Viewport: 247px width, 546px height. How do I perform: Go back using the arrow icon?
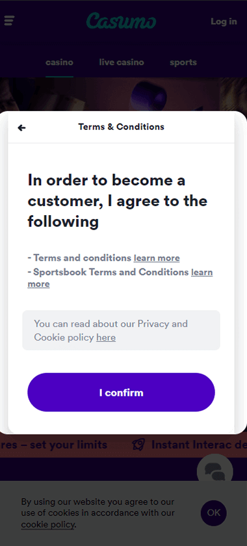coord(21,128)
